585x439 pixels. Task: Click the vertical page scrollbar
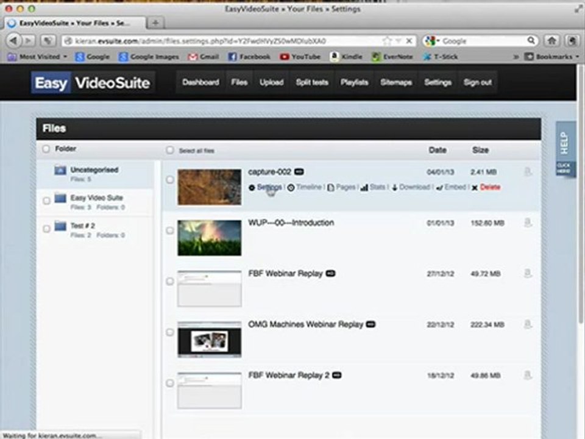pos(581,194)
